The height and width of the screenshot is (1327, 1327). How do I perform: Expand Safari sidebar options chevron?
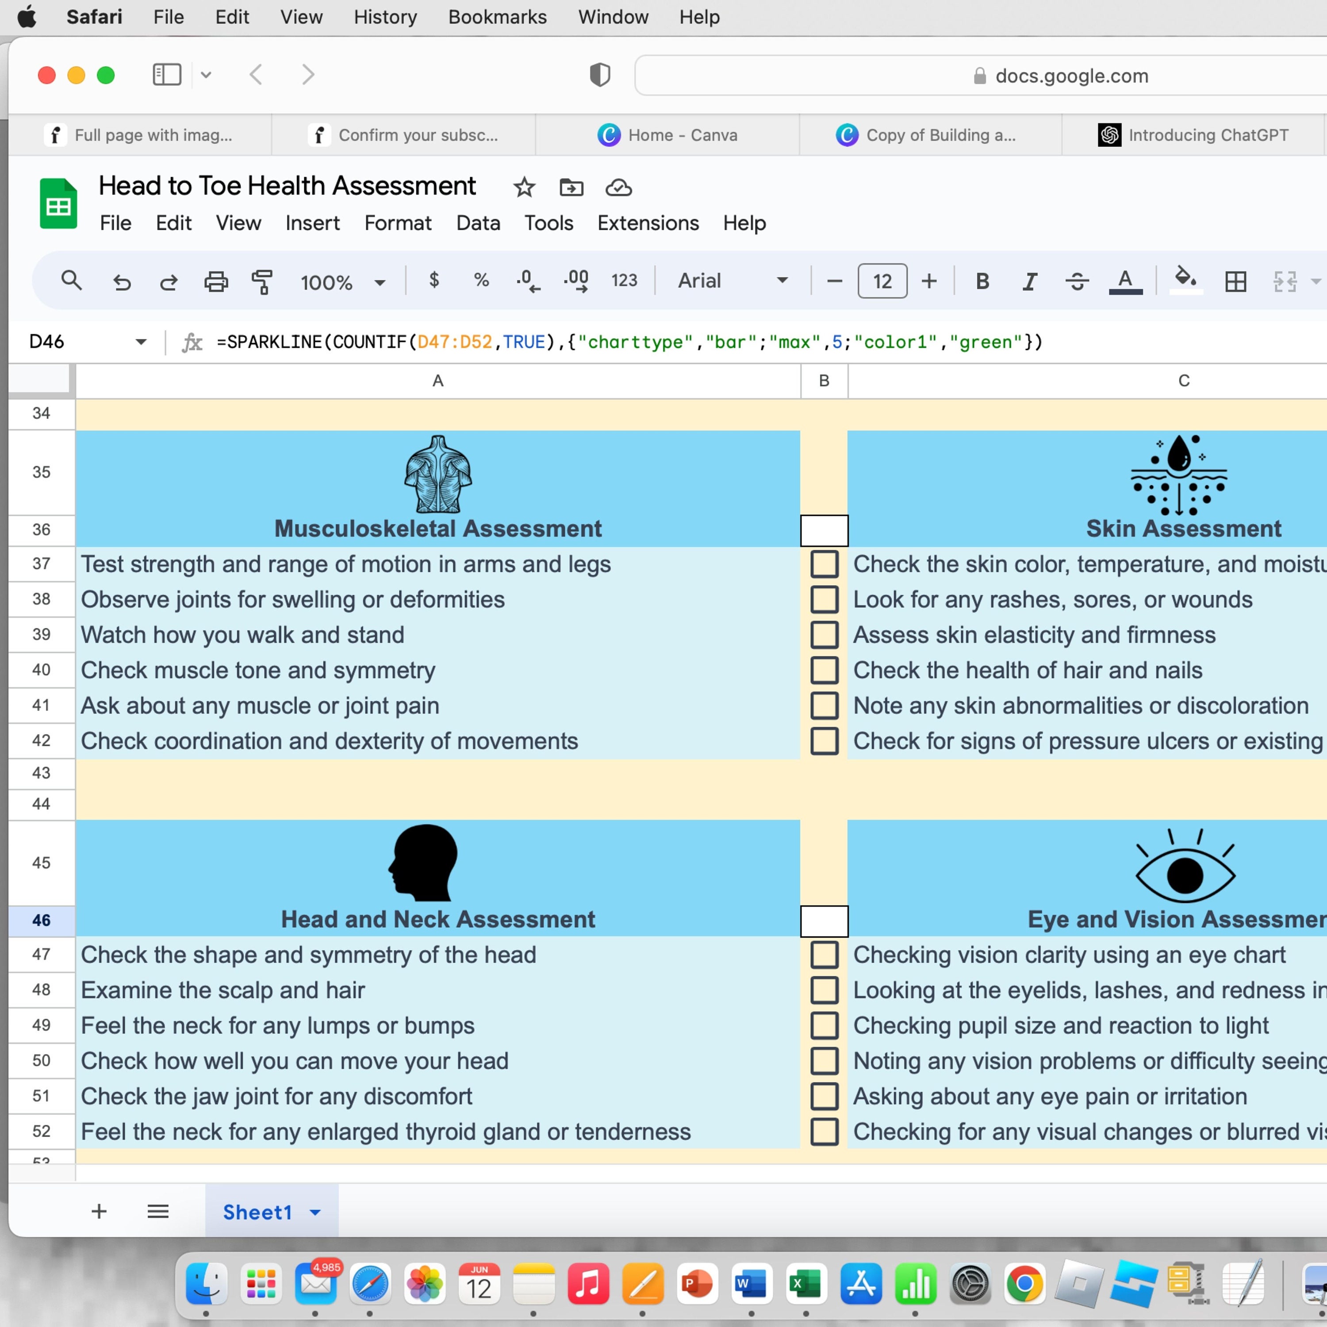(205, 74)
